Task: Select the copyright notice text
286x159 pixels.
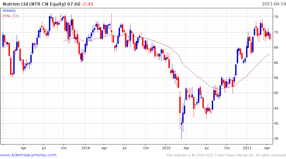Action: click(226, 155)
